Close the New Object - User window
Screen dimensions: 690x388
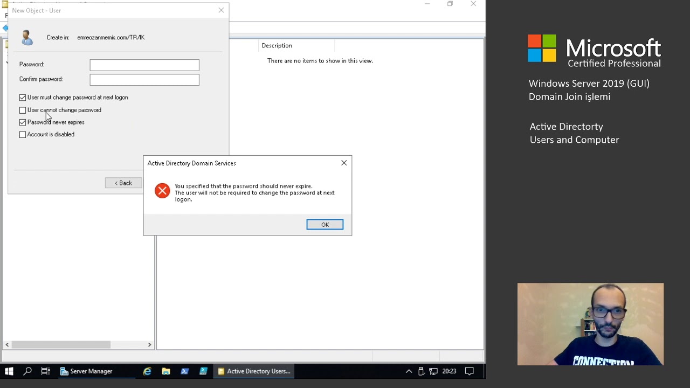(221, 10)
